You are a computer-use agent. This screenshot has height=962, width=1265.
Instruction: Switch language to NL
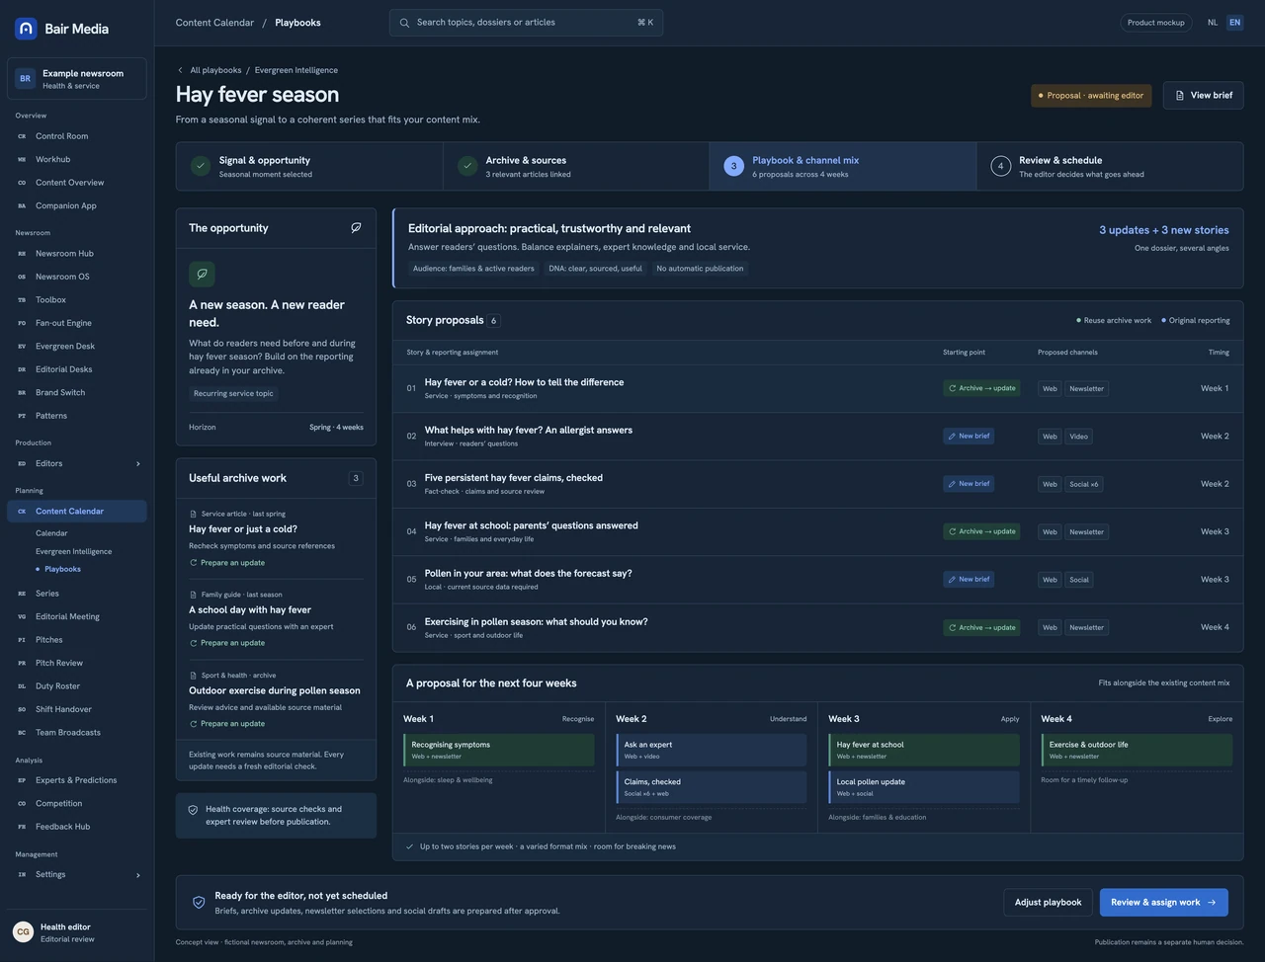click(1213, 23)
